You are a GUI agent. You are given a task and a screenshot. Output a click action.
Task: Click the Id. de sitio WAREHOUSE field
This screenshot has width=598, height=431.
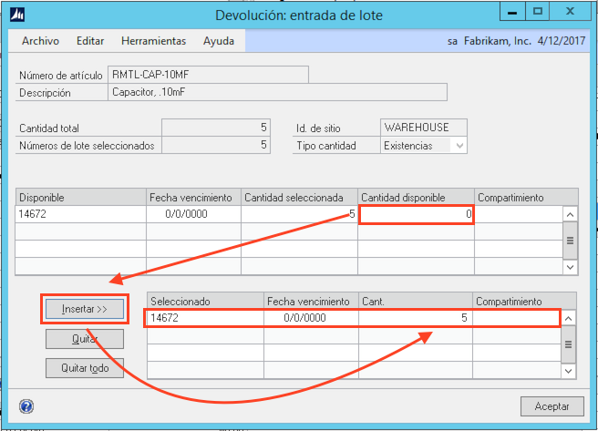[x=424, y=128]
